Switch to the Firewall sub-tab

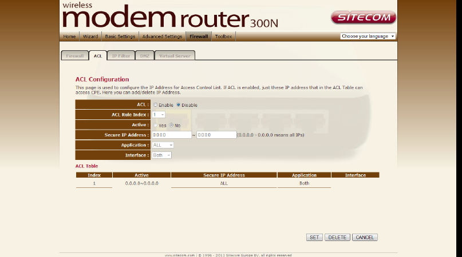(75, 55)
